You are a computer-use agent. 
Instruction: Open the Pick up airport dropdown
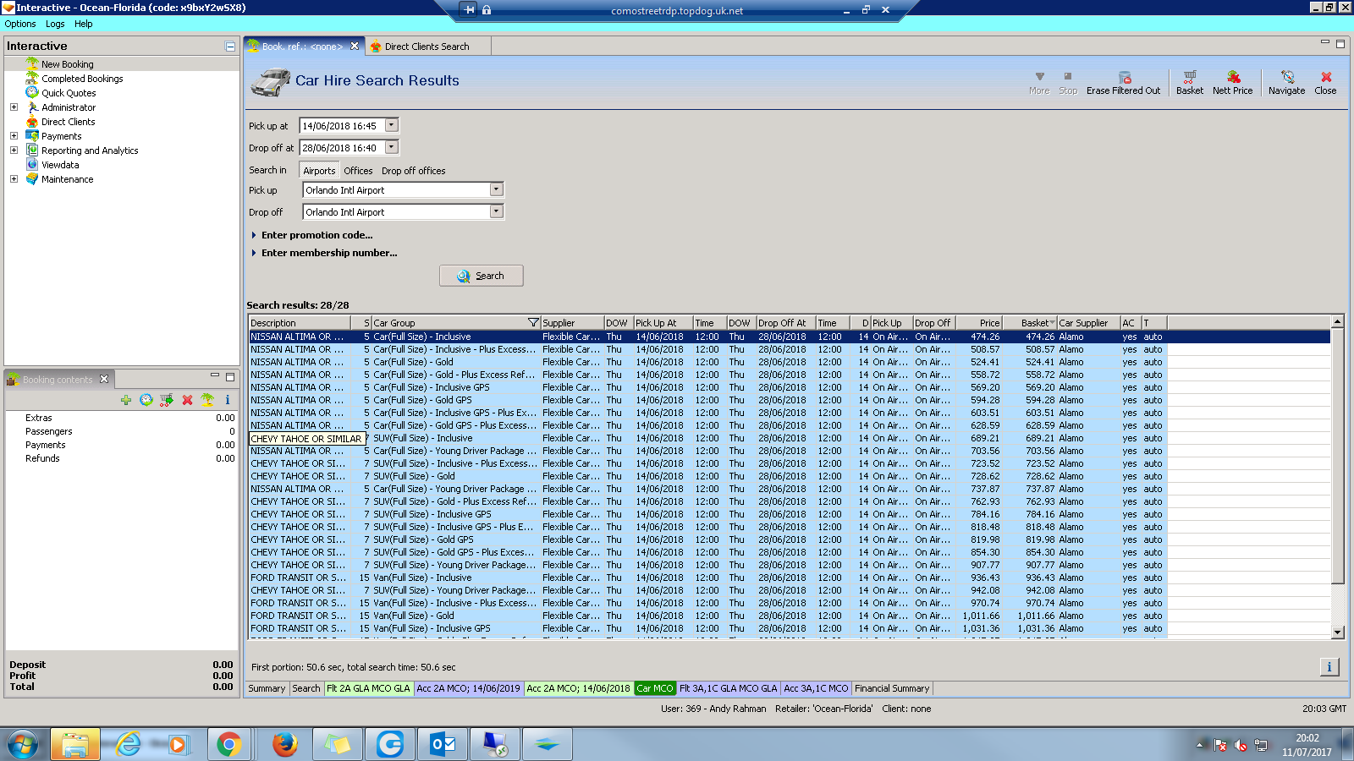pyautogui.click(x=497, y=190)
